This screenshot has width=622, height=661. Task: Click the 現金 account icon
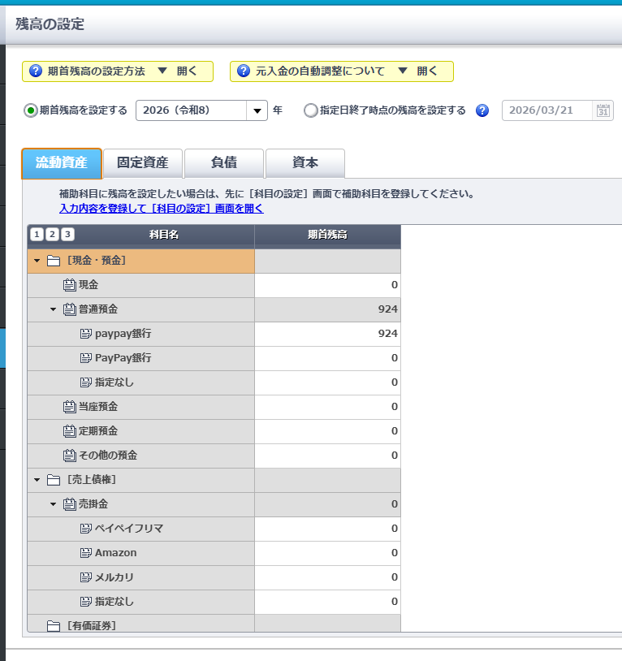(x=69, y=285)
